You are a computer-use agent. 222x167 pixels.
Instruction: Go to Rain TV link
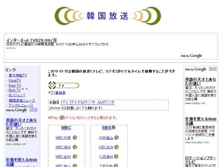pos(15,86)
